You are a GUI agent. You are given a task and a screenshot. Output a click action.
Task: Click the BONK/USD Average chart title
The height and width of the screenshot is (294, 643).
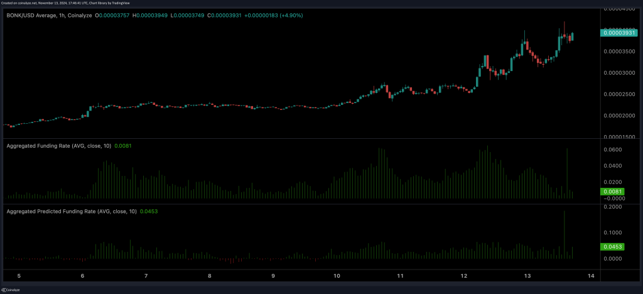pos(49,15)
